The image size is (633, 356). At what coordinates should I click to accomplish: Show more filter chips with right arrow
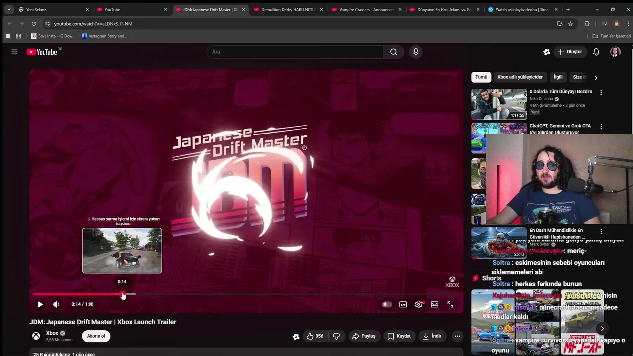(596, 78)
